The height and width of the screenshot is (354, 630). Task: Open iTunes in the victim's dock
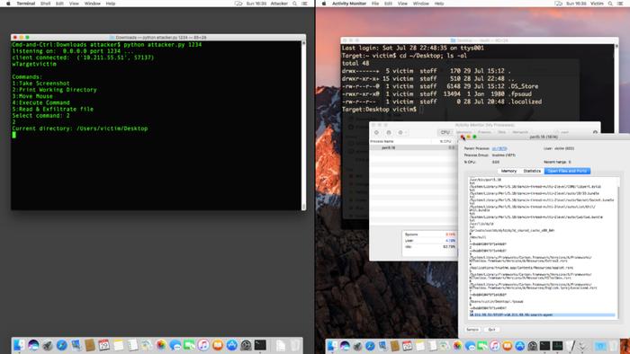(495, 346)
